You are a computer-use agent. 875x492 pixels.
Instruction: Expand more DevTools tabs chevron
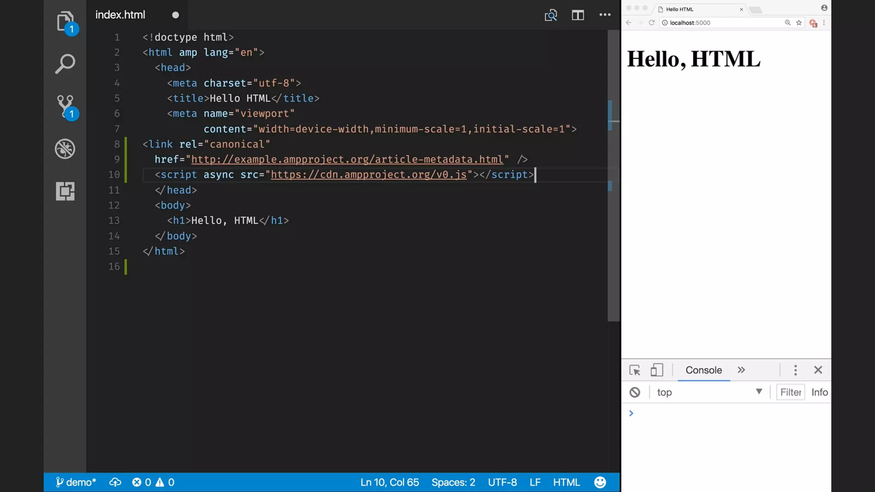(x=741, y=370)
